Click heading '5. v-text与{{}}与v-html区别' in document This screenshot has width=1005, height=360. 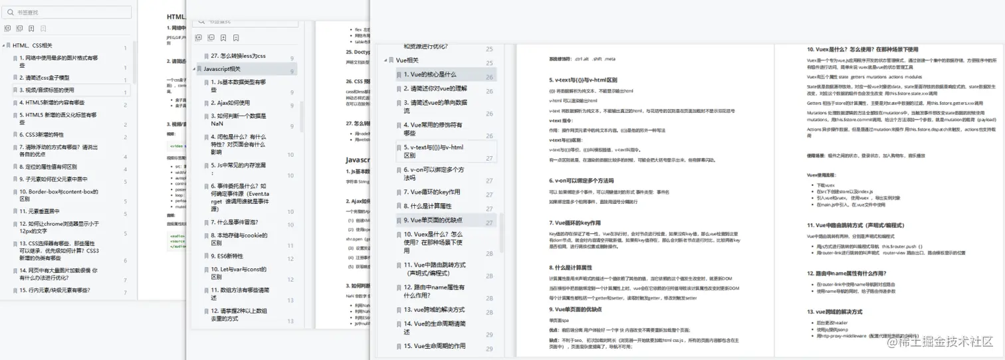pyautogui.click(x=583, y=79)
